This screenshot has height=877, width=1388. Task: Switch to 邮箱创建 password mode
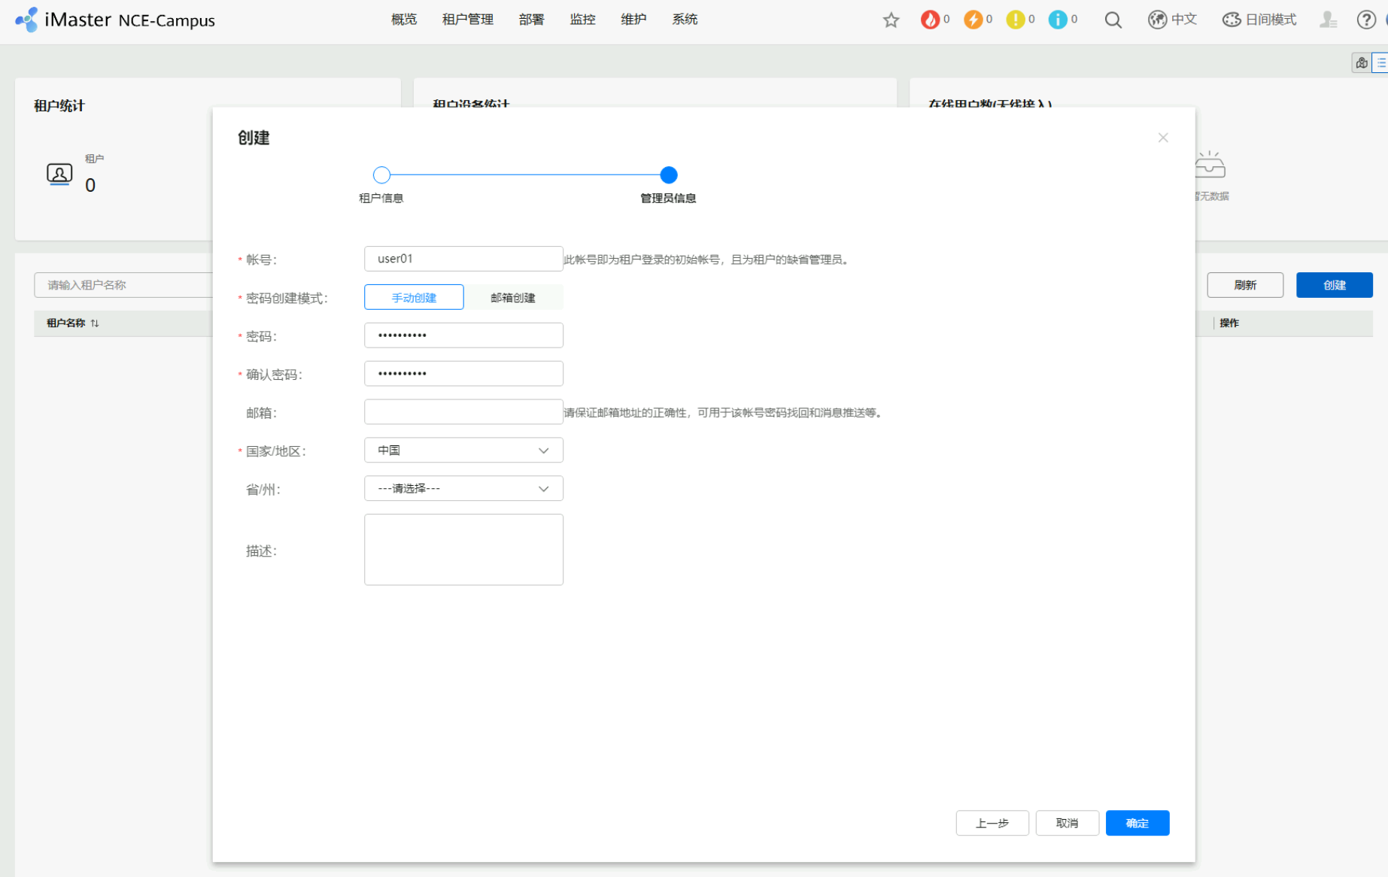(x=513, y=298)
